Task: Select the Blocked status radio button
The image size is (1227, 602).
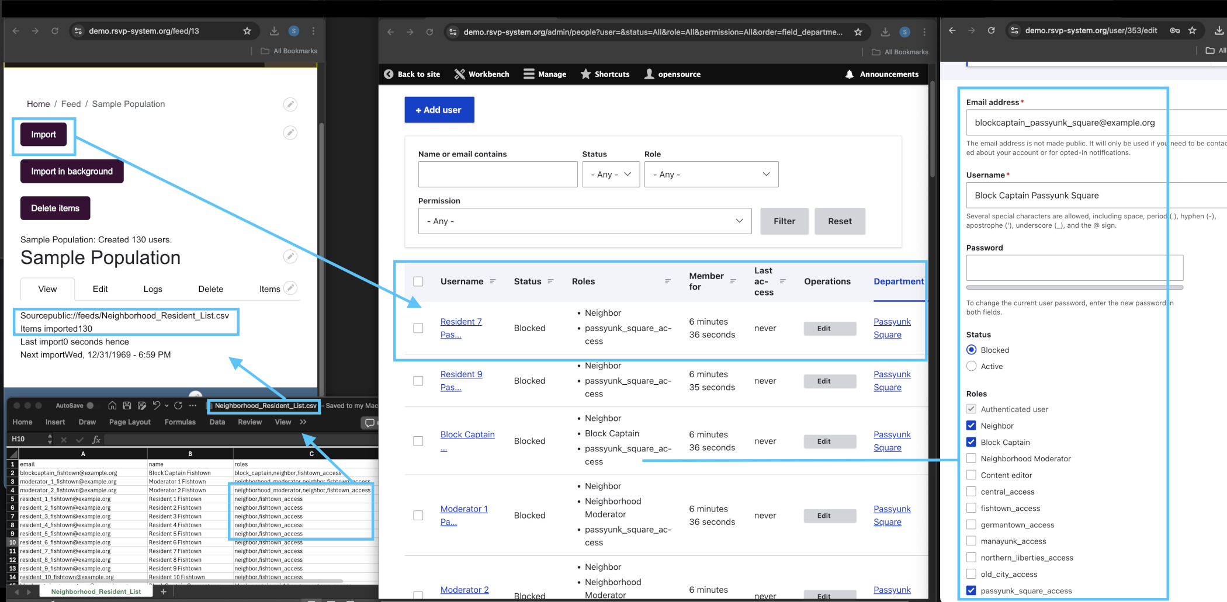Action: (x=971, y=350)
